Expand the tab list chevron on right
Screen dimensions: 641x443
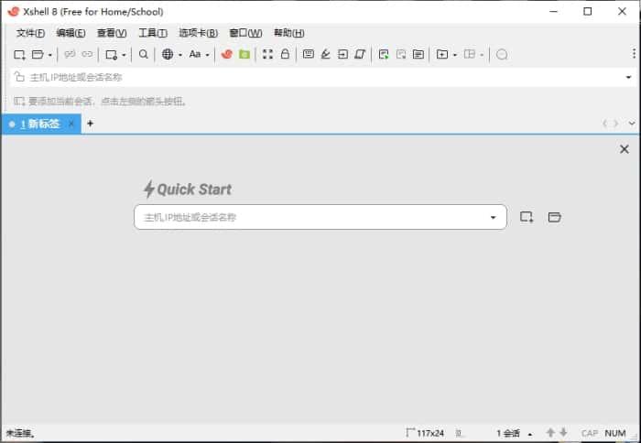(x=629, y=124)
